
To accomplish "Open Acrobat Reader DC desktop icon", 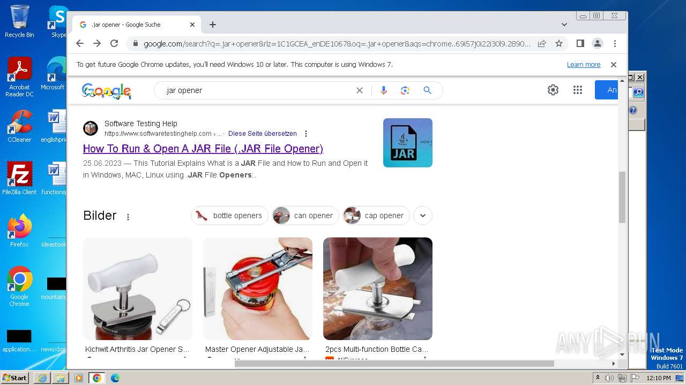I will click(x=19, y=76).
